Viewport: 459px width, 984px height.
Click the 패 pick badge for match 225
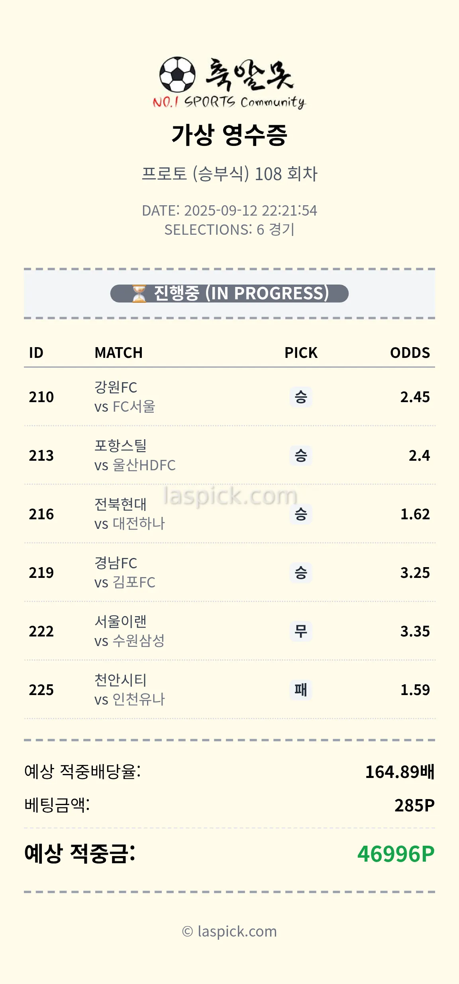(300, 690)
